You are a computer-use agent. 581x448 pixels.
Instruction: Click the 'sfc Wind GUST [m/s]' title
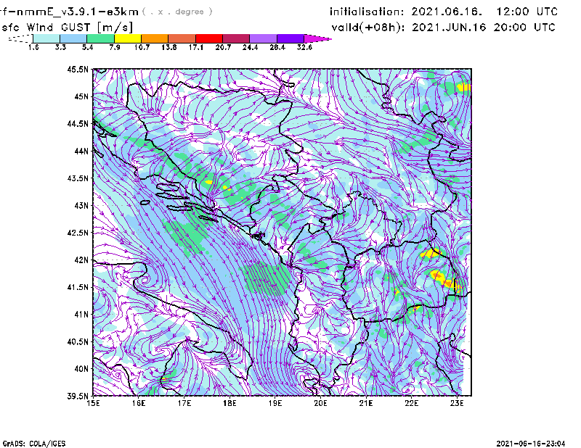pyautogui.click(x=67, y=28)
